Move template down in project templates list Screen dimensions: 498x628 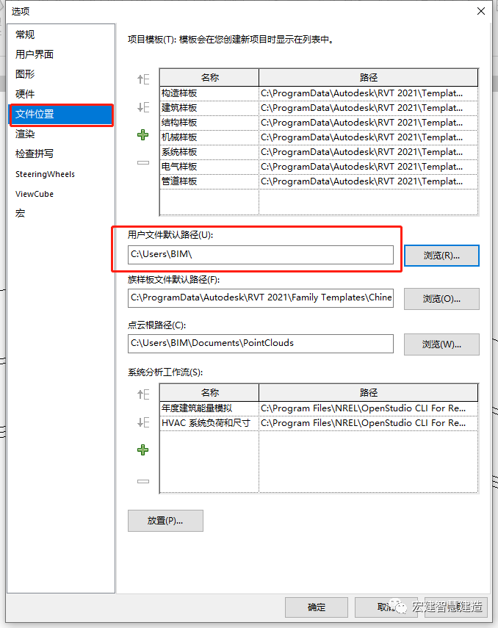[143, 107]
